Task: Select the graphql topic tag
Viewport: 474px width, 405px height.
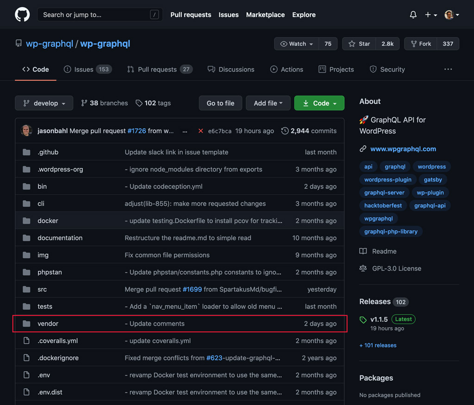Action: point(395,166)
